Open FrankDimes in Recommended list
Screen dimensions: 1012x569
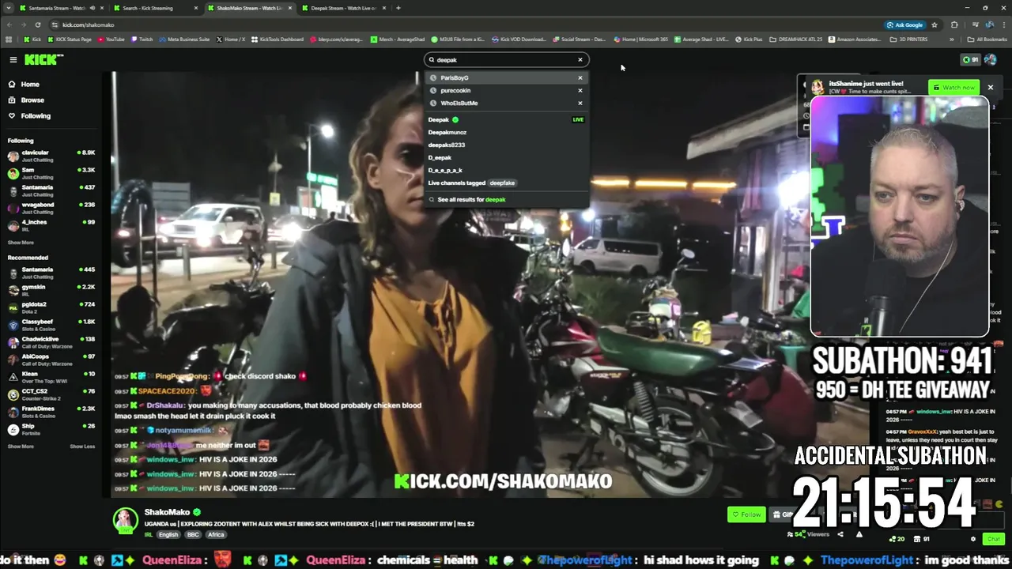[x=51, y=411]
